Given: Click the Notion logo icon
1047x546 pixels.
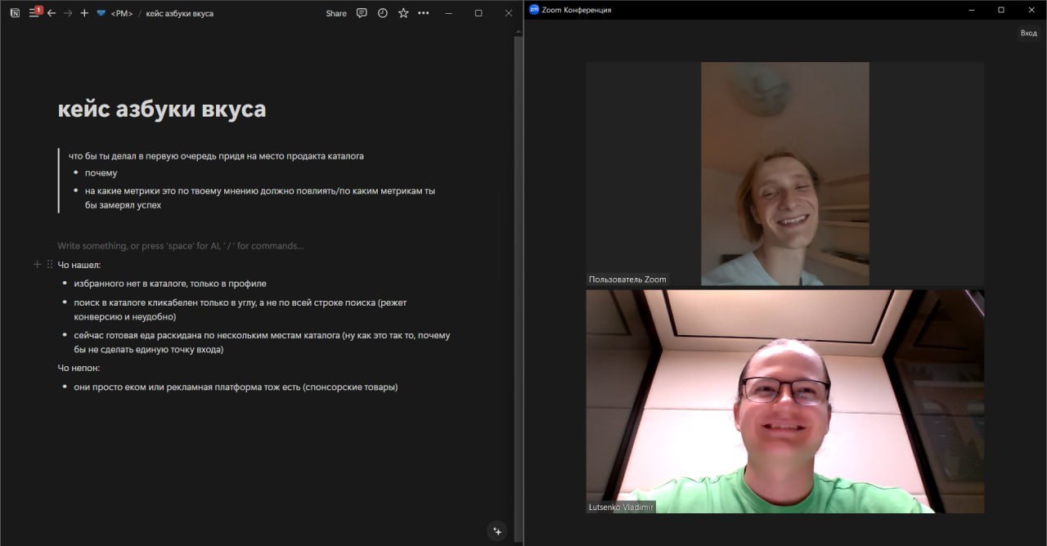Looking at the screenshot, I should [15, 13].
